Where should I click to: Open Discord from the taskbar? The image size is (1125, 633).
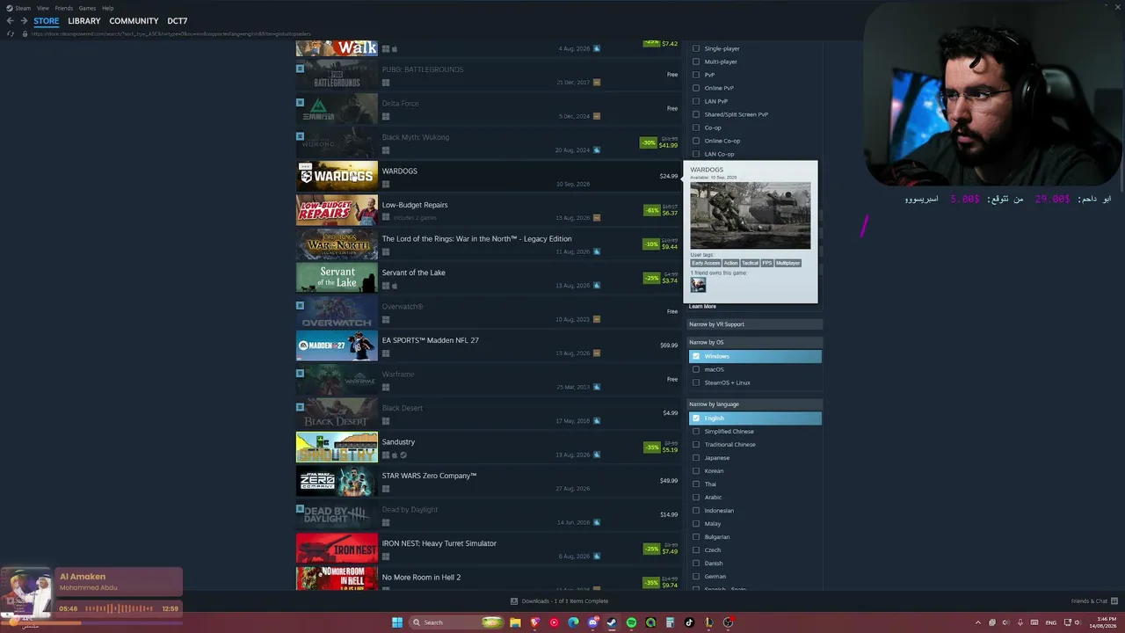point(592,622)
